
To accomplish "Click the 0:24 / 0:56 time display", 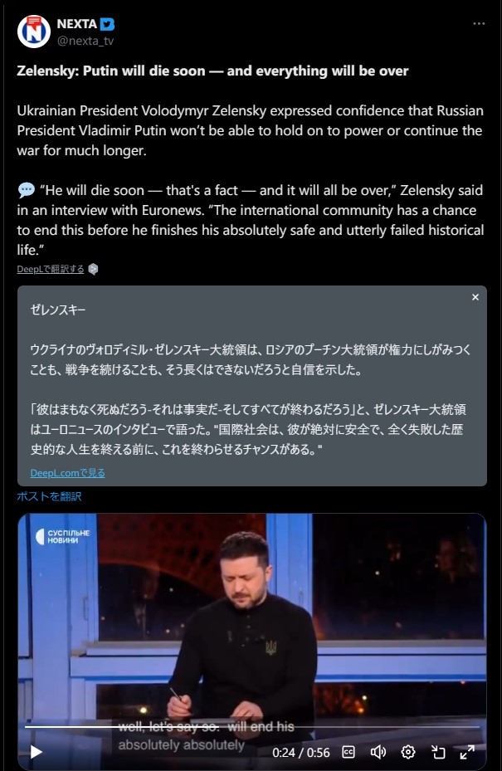I will click(x=301, y=752).
